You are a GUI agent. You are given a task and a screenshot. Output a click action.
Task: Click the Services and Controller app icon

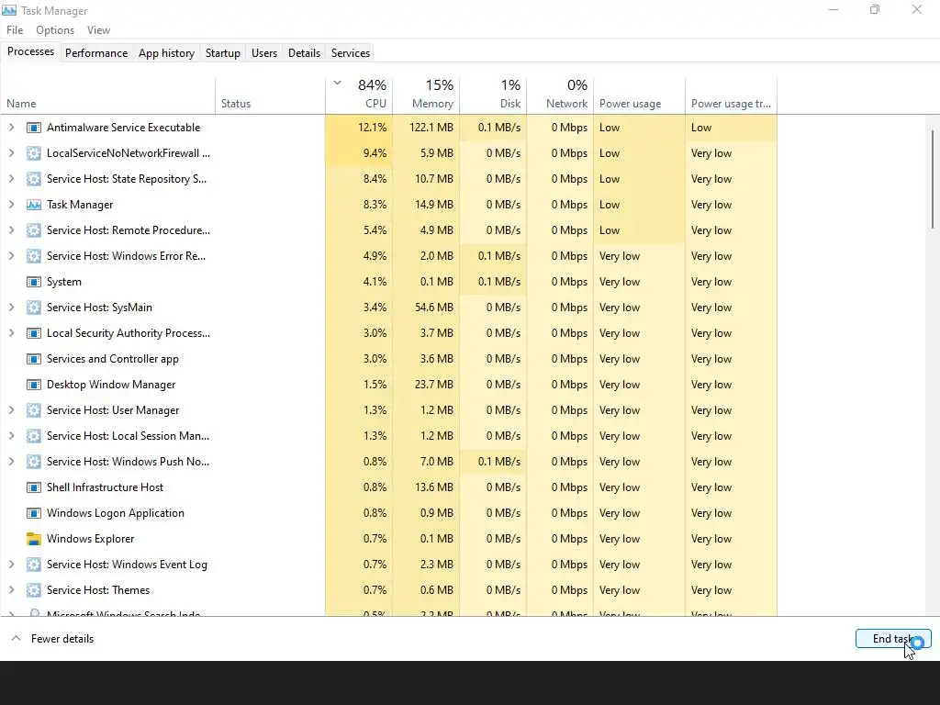click(34, 359)
